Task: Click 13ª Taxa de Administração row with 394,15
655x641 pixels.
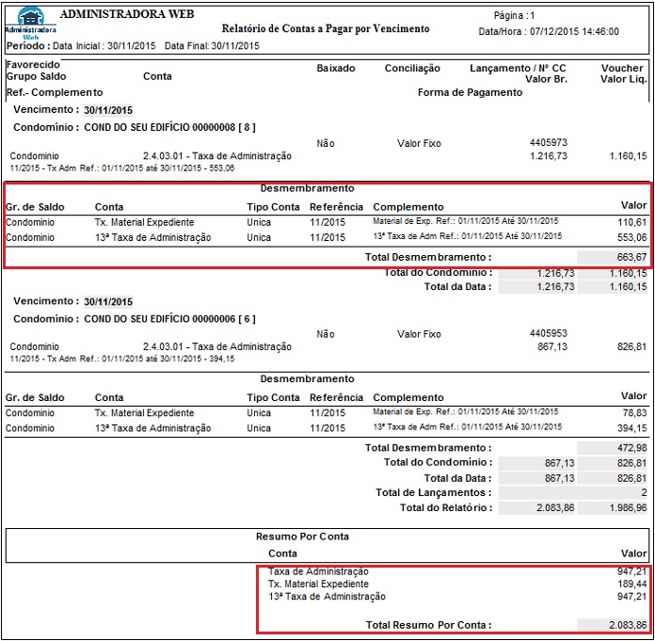Action: coord(327,428)
